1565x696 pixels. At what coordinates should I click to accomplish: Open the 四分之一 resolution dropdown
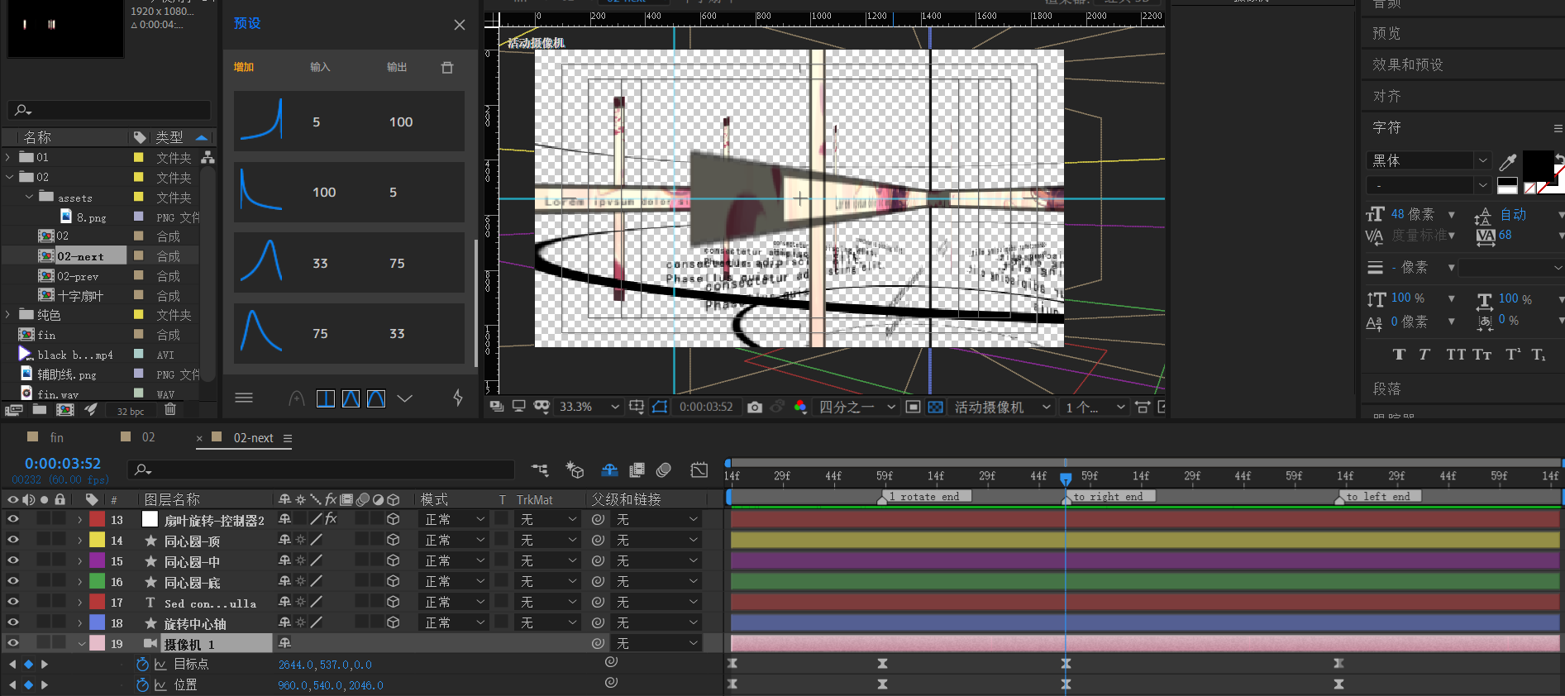tap(856, 407)
